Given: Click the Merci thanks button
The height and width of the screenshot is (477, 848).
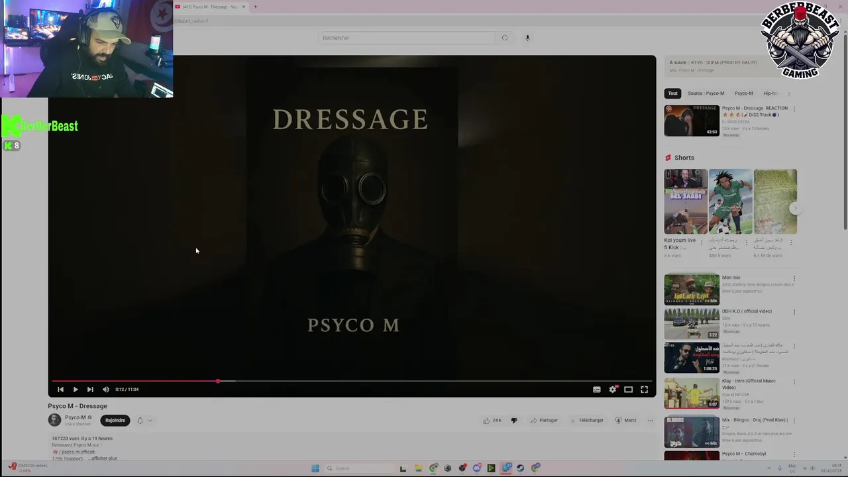Looking at the screenshot, I should click(625, 420).
